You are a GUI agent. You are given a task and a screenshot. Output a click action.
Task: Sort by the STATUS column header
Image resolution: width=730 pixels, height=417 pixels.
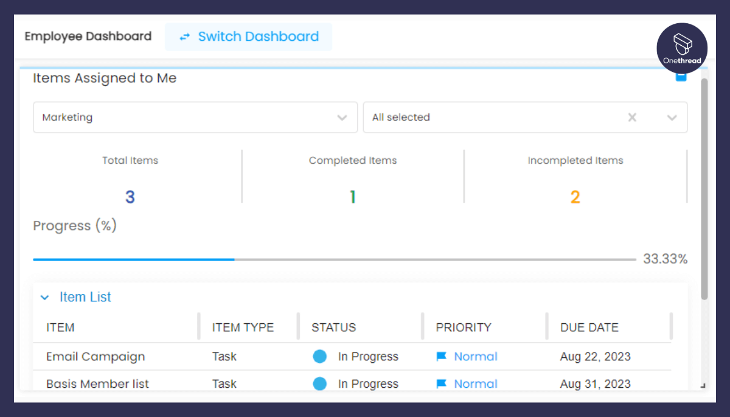pyautogui.click(x=333, y=328)
